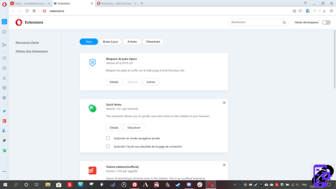Go back to previous page
The width and height of the screenshot is (336, 189).
pyautogui.click(x=13, y=11)
